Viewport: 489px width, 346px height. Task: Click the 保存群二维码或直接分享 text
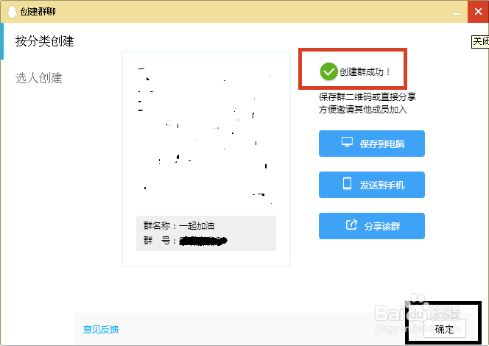click(367, 97)
